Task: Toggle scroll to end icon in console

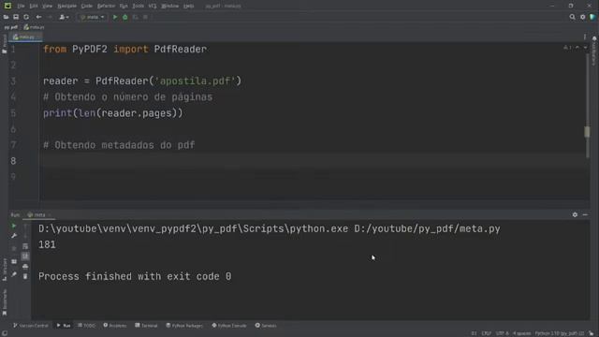Action: tap(25, 256)
